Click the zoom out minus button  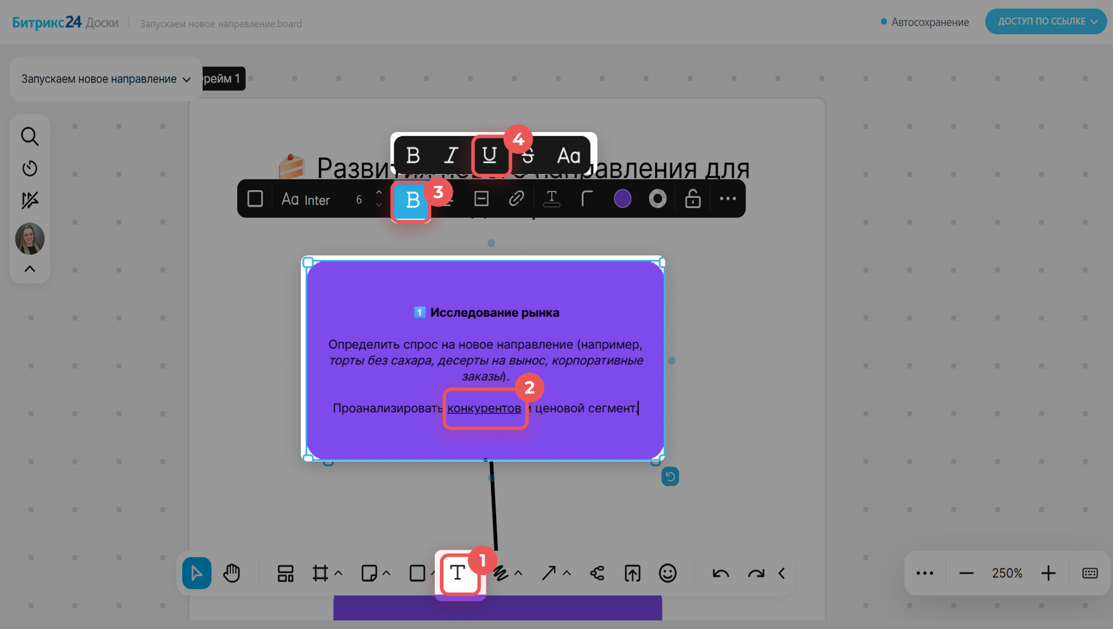click(x=966, y=573)
